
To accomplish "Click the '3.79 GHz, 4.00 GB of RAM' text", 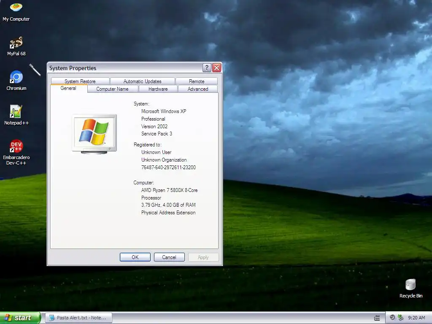I will pyautogui.click(x=168, y=205).
